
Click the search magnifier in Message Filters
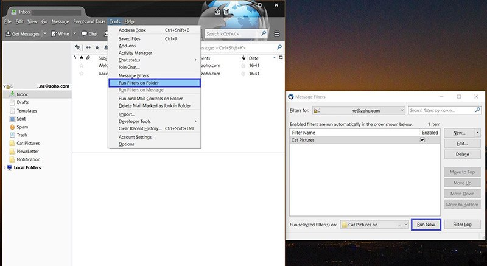(477, 110)
